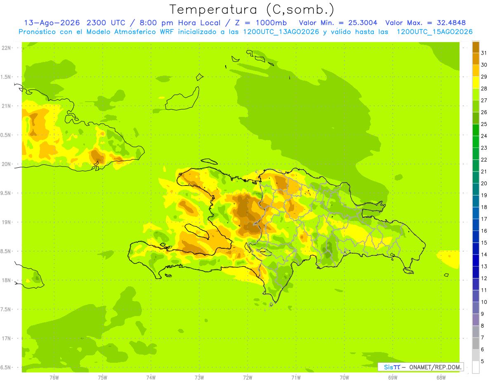
Task: Click the '17N' latitude axis label
Action: click(x=6, y=338)
